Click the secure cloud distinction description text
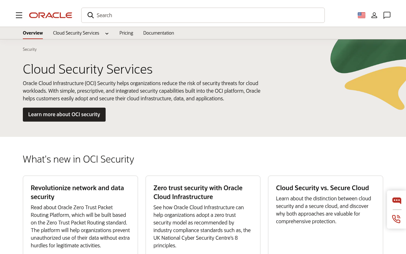 pyautogui.click(x=324, y=210)
